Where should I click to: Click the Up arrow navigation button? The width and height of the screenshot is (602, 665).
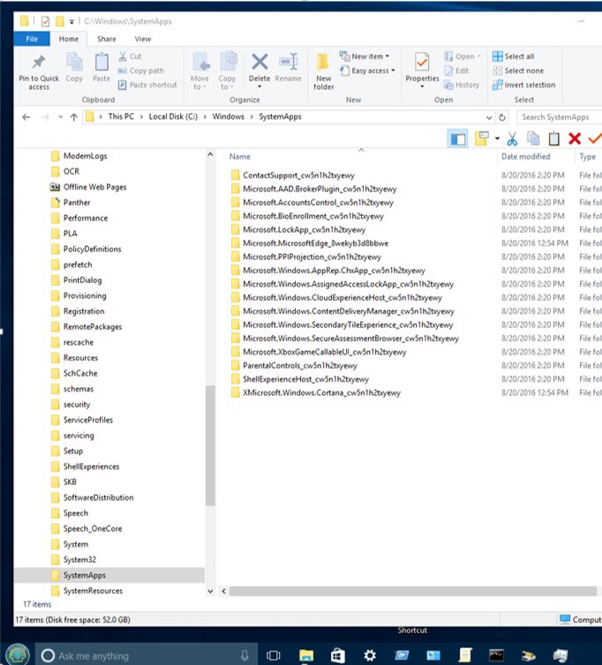(x=73, y=117)
